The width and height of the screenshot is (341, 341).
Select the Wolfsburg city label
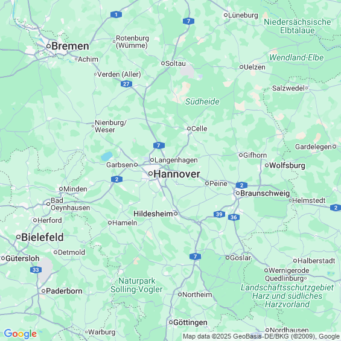287,165
